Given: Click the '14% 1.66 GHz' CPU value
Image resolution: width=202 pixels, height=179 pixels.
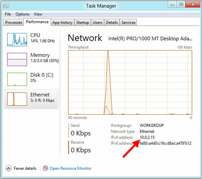Looking at the screenshot, I should pos(43,41).
